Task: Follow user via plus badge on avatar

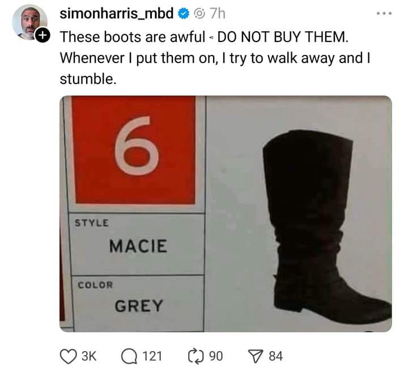Action: (42, 35)
